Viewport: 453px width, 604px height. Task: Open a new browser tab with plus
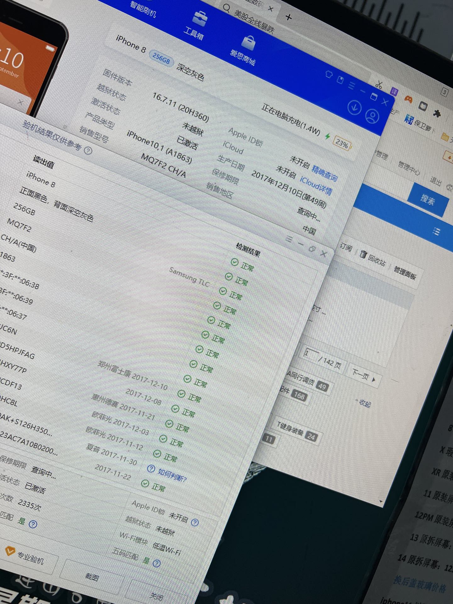(x=288, y=17)
